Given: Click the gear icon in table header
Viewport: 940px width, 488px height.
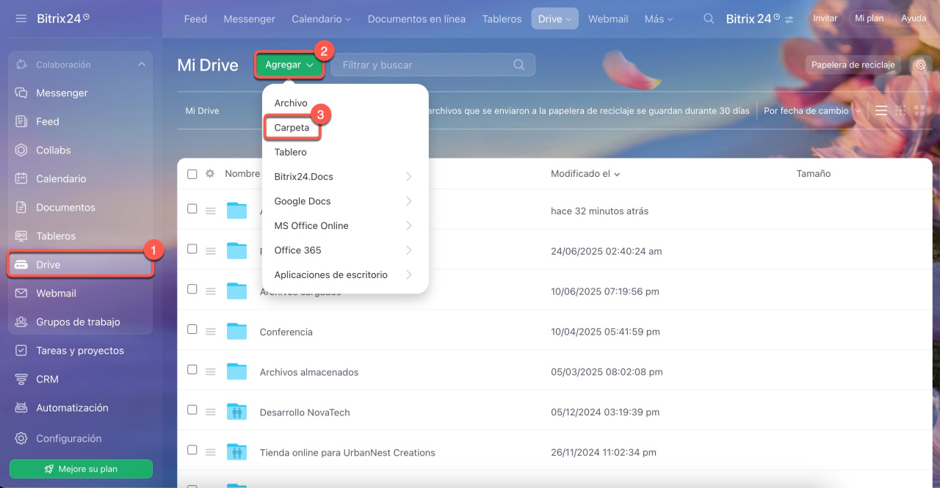Looking at the screenshot, I should pos(210,174).
